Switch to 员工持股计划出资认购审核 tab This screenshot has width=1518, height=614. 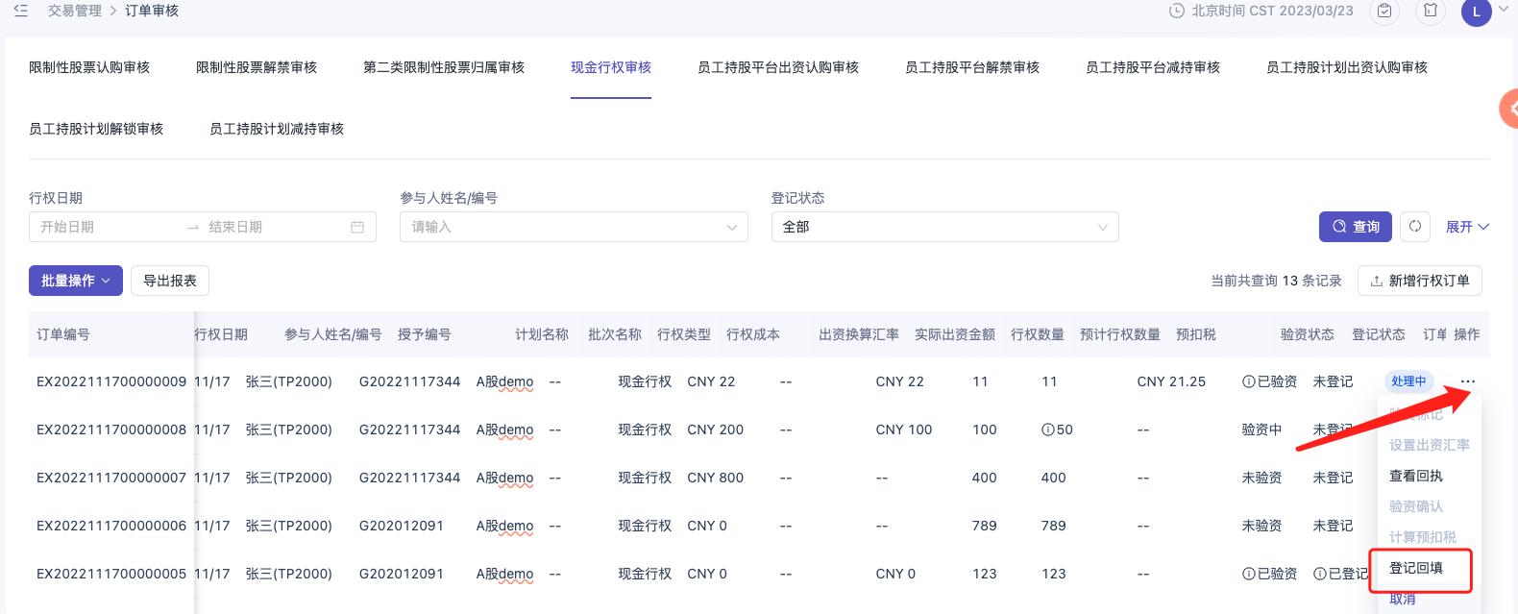click(x=1347, y=67)
